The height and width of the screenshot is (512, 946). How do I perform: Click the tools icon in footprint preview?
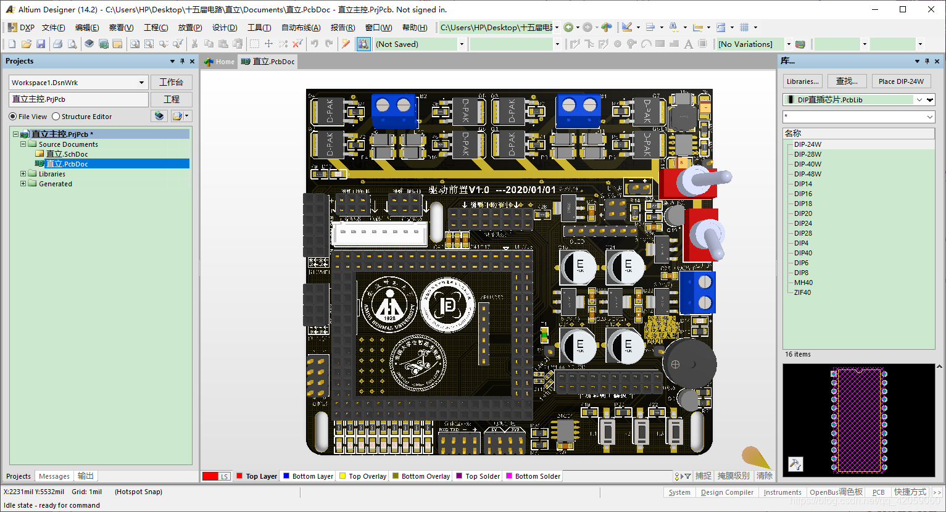(795, 465)
